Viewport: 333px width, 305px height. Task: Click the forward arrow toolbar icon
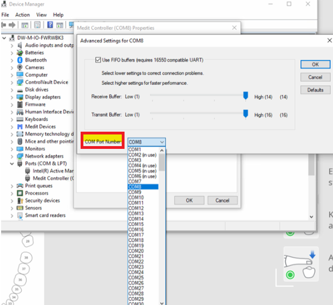pos(12,25)
